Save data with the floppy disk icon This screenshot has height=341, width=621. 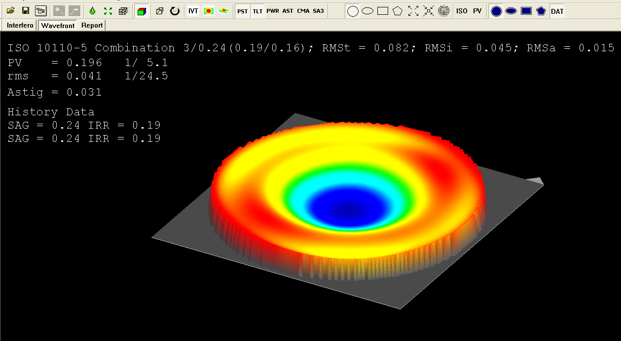(x=26, y=11)
